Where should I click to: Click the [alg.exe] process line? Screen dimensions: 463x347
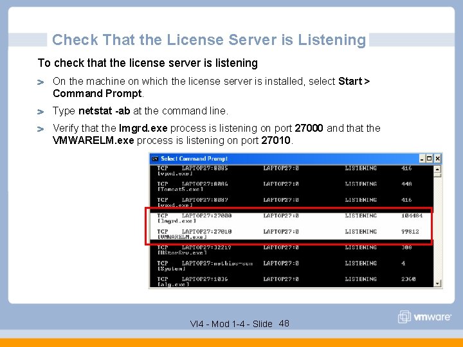[x=173, y=285]
